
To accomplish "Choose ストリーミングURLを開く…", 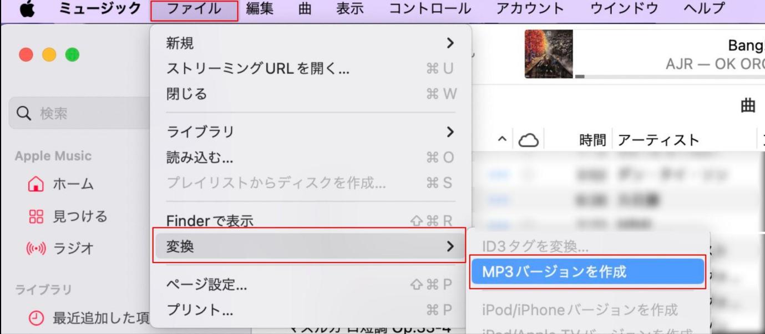I will [x=311, y=69].
